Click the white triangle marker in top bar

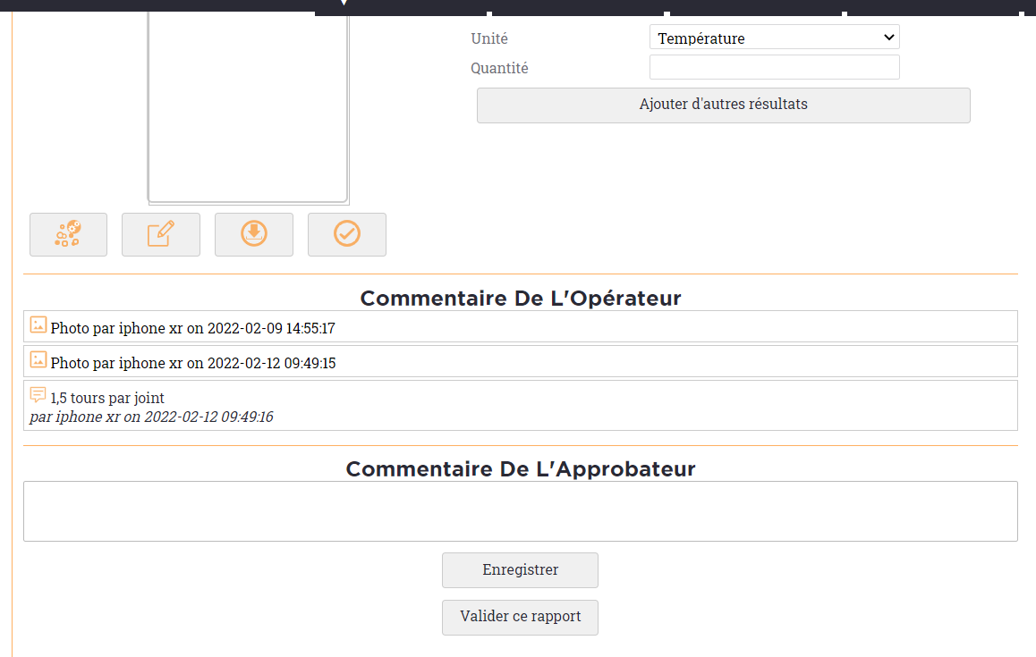tap(344, 3)
